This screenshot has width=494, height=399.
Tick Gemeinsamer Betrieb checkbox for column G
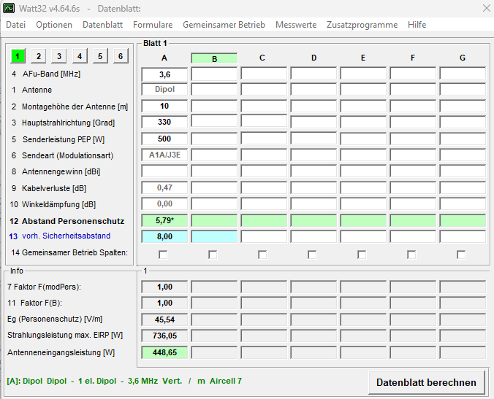pyautogui.click(x=461, y=255)
